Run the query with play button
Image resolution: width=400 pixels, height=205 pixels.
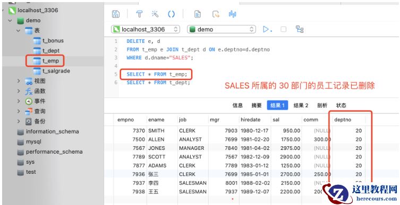[x=266, y=29]
